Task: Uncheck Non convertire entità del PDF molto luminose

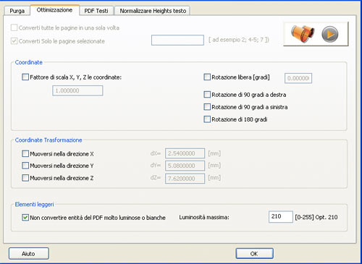Action: coord(25,218)
